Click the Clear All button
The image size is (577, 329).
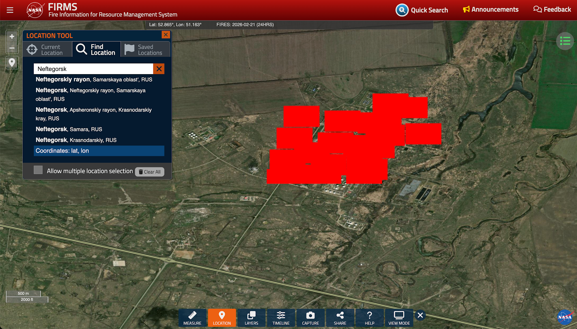click(150, 172)
